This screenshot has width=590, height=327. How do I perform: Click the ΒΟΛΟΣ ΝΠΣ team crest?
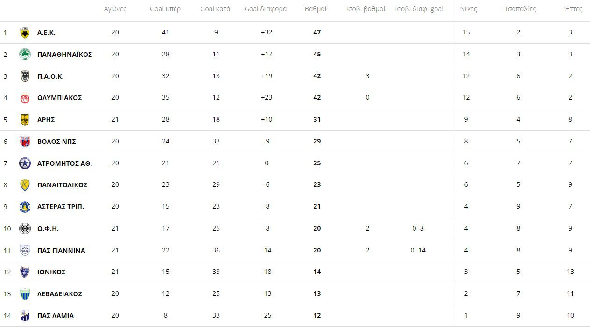[x=25, y=142]
